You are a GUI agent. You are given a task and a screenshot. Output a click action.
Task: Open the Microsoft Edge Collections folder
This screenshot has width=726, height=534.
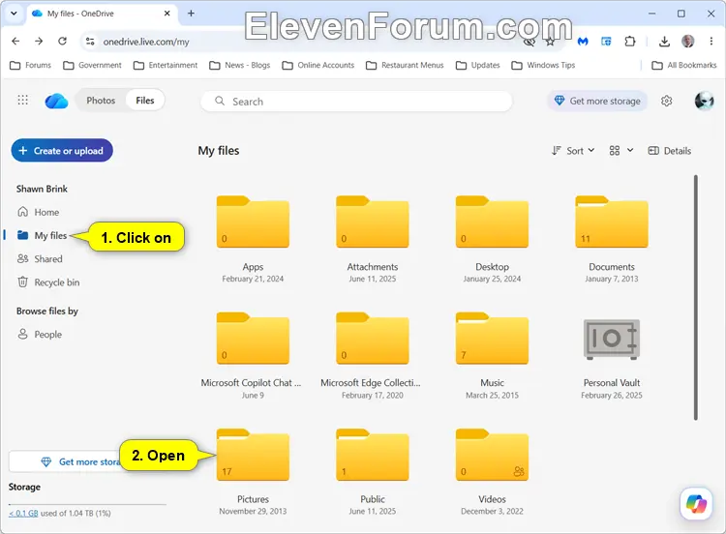(x=373, y=339)
